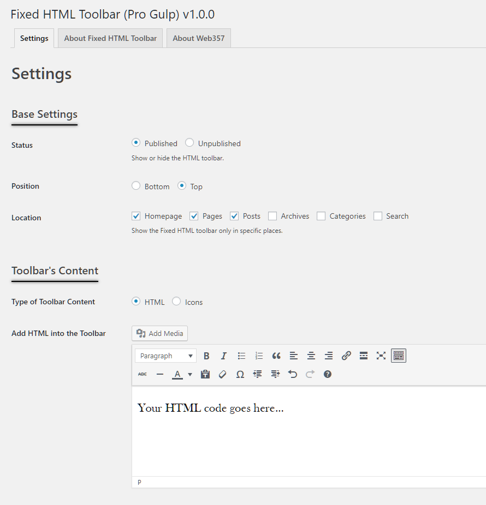Expand the text color dropdown arrow
Viewport: 486px width, 505px height.
tap(190, 374)
